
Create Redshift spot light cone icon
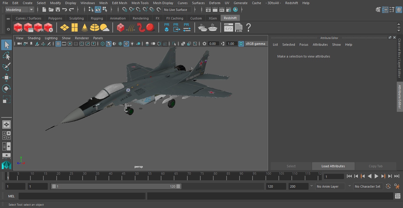click(x=85, y=27)
